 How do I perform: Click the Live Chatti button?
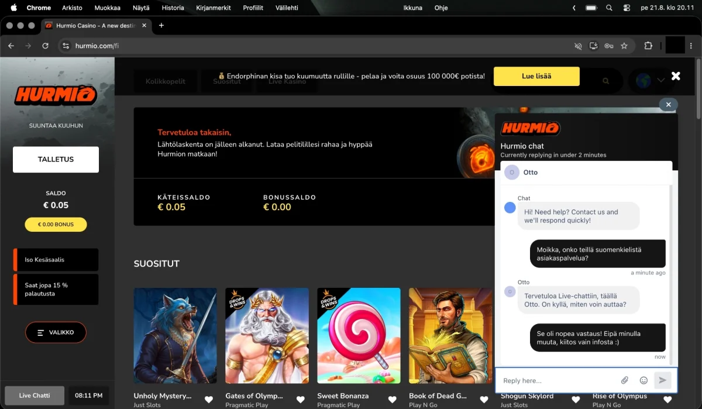coord(35,396)
